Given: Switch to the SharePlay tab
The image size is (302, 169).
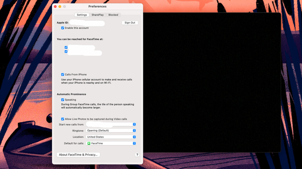Looking at the screenshot, I should pos(98,15).
